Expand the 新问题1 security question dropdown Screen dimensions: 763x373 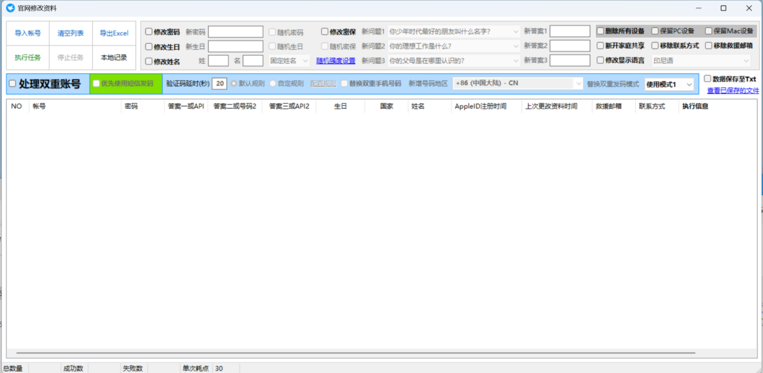click(x=454, y=31)
